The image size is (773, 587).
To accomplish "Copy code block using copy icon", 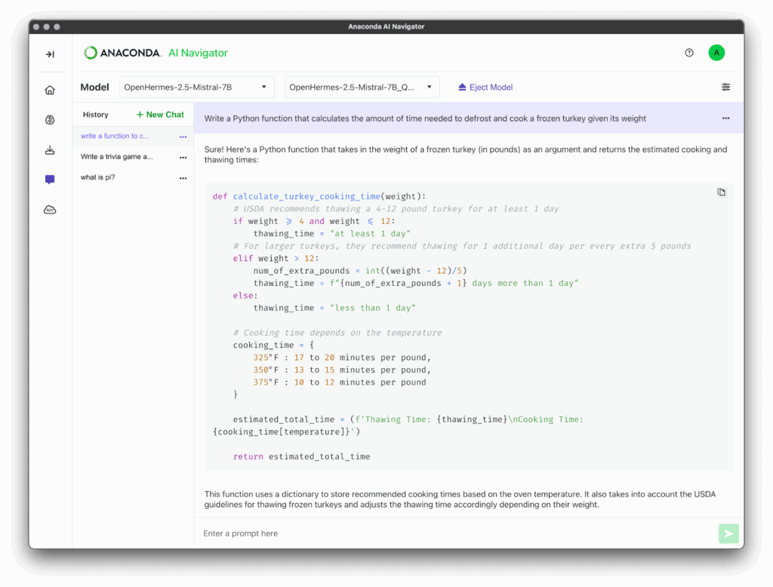I will [721, 192].
